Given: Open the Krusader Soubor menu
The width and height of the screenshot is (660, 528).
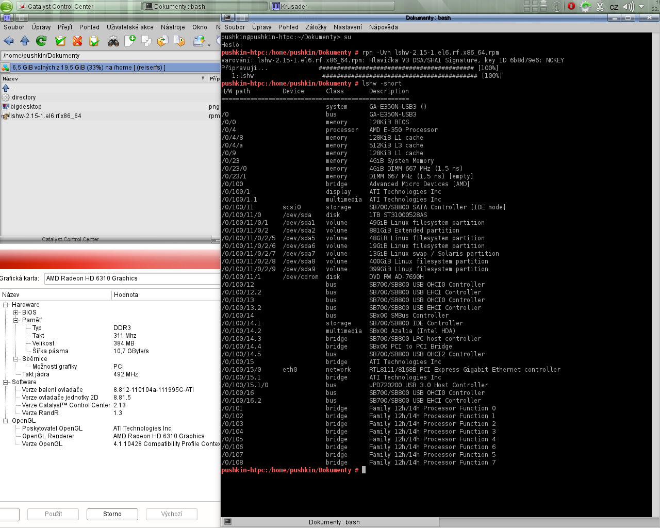Looking at the screenshot, I should click(14, 27).
